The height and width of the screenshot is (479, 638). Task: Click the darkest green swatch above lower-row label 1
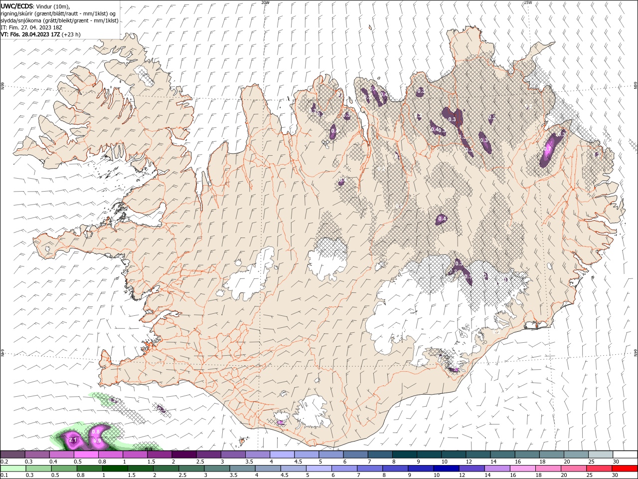(x=114, y=469)
